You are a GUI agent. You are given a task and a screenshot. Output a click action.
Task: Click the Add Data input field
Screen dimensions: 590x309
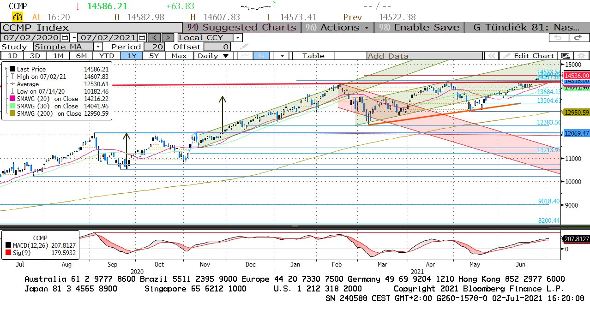tap(425, 56)
